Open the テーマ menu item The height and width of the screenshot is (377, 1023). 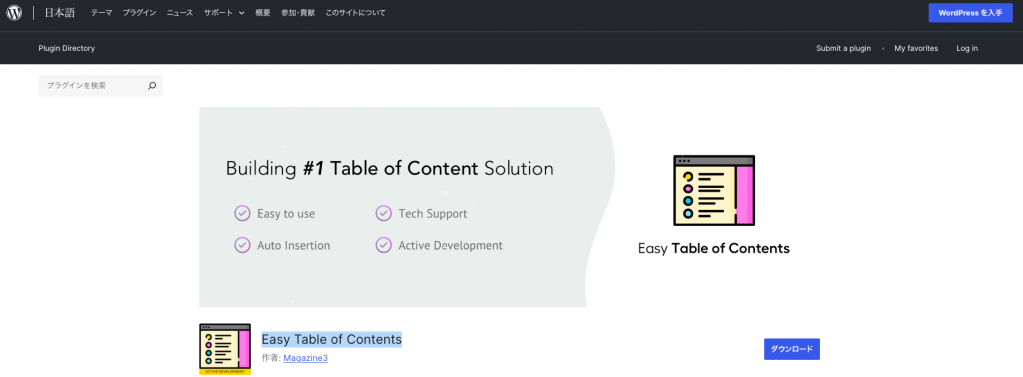click(x=101, y=13)
